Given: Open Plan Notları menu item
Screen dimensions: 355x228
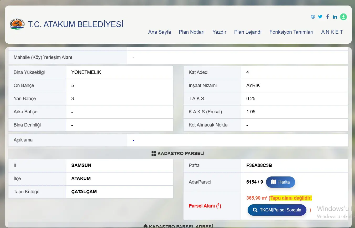Looking at the screenshot, I should point(192,32).
